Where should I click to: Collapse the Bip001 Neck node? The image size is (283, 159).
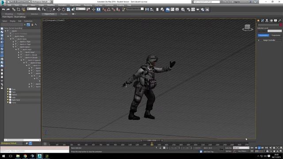pos(16,49)
